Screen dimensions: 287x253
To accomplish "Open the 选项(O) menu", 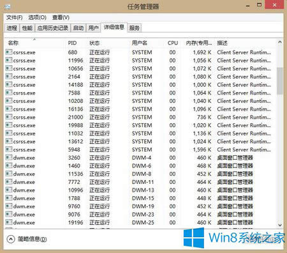I will coord(38,17).
